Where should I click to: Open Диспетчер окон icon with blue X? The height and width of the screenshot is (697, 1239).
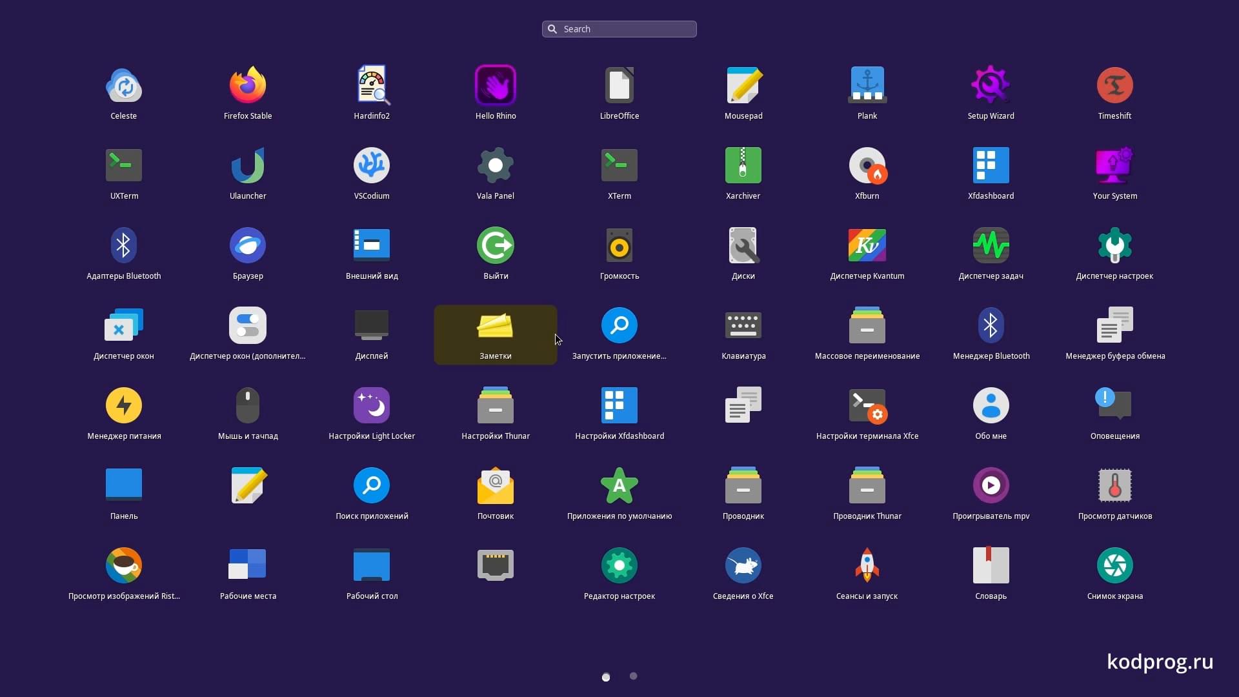(124, 325)
